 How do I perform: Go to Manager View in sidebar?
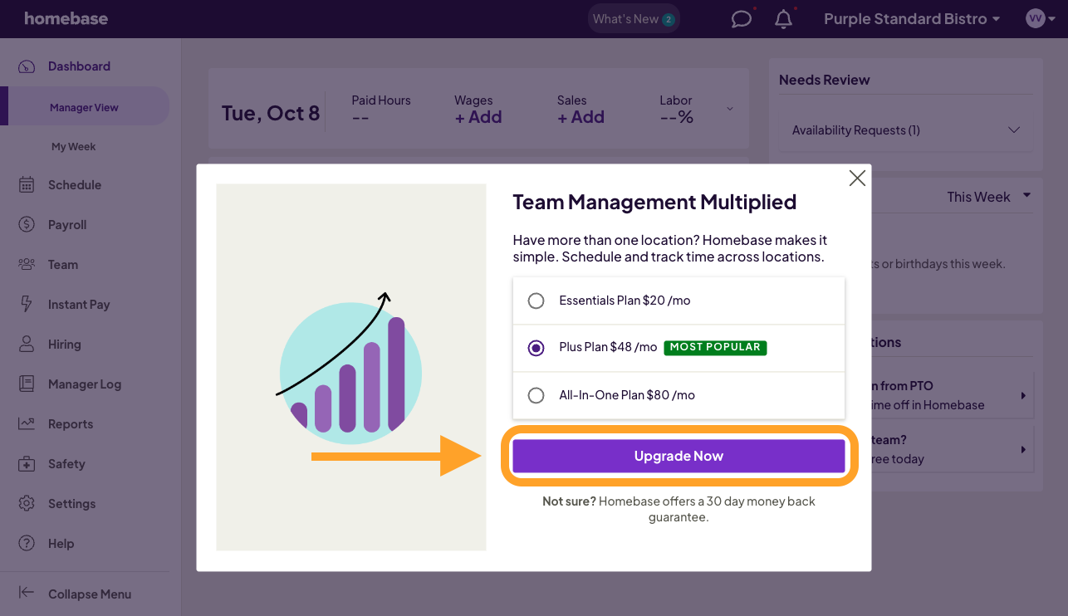point(84,107)
